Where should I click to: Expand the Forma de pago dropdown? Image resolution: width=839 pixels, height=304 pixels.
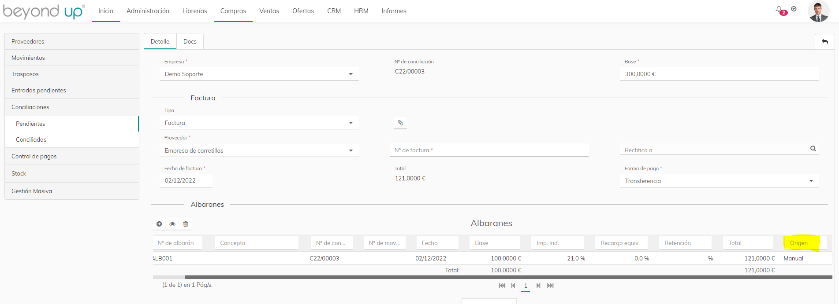click(811, 181)
